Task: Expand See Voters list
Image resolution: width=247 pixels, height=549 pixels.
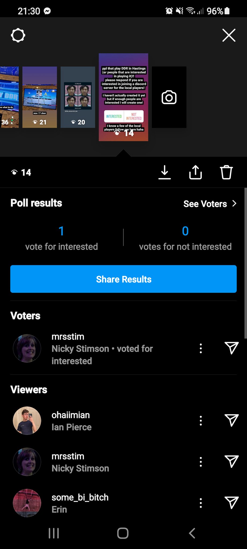Action: 210,204
